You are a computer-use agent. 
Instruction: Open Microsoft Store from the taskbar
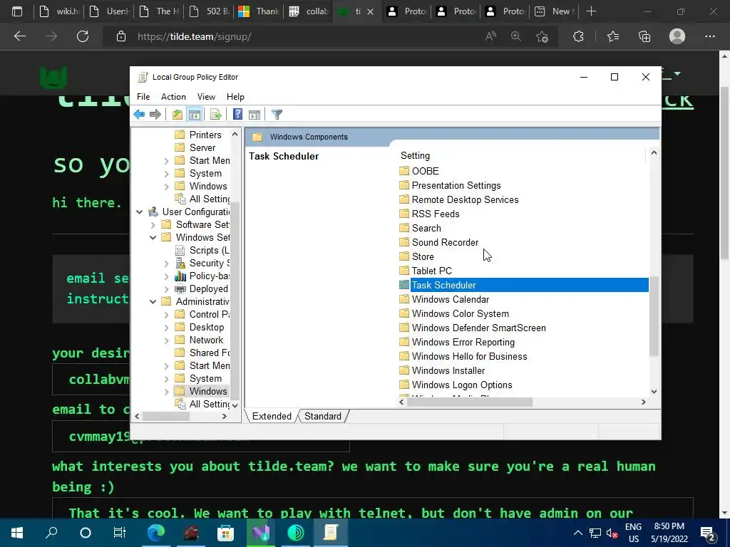coord(226,533)
